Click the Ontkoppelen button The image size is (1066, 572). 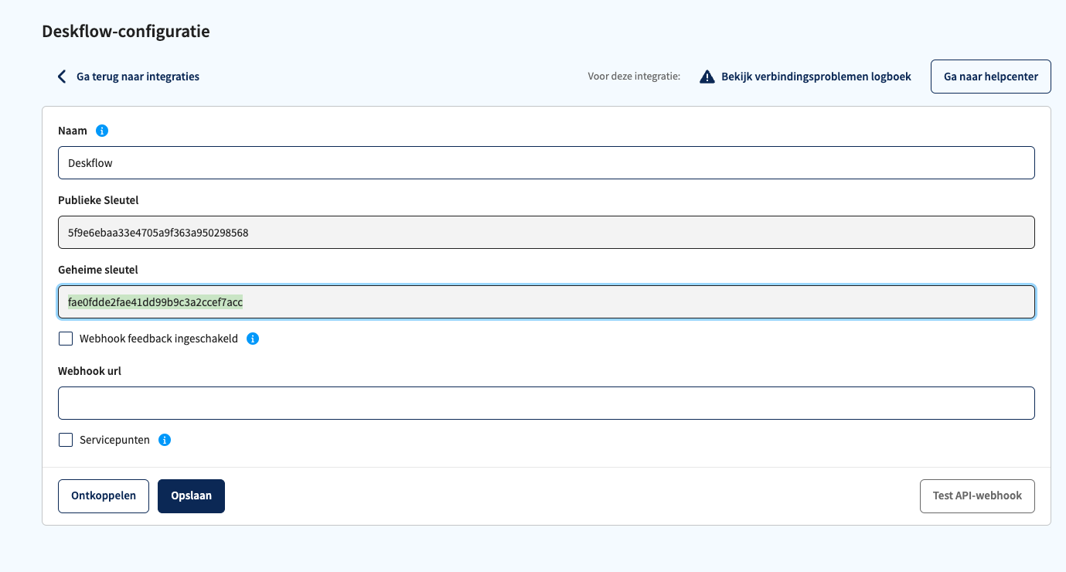pyautogui.click(x=103, y=495)
